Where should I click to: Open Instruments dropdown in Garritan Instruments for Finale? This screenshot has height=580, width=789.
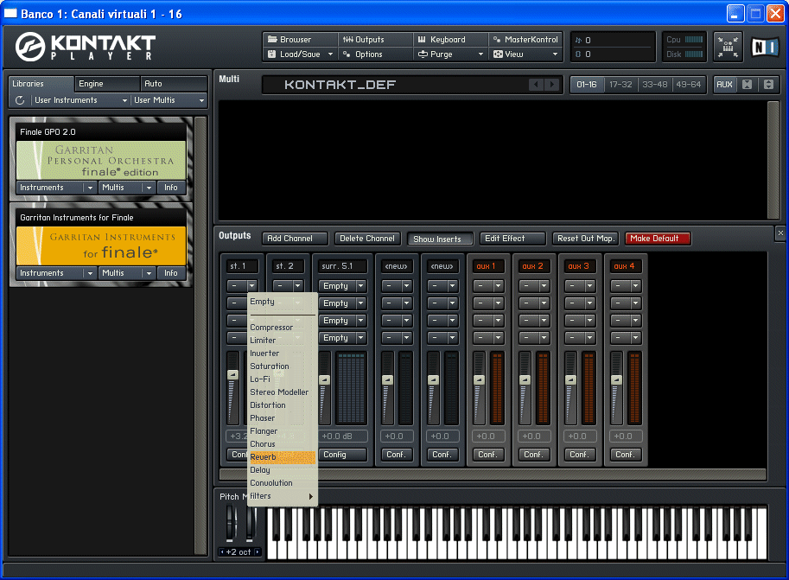coord(56,273)
